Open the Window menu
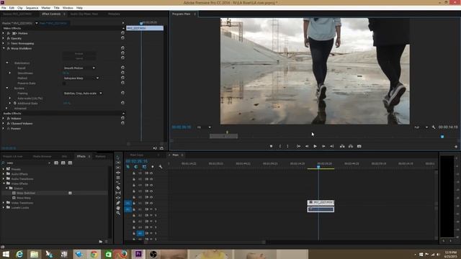Viewport: 461px width, 259px height. tap(68, 8)
